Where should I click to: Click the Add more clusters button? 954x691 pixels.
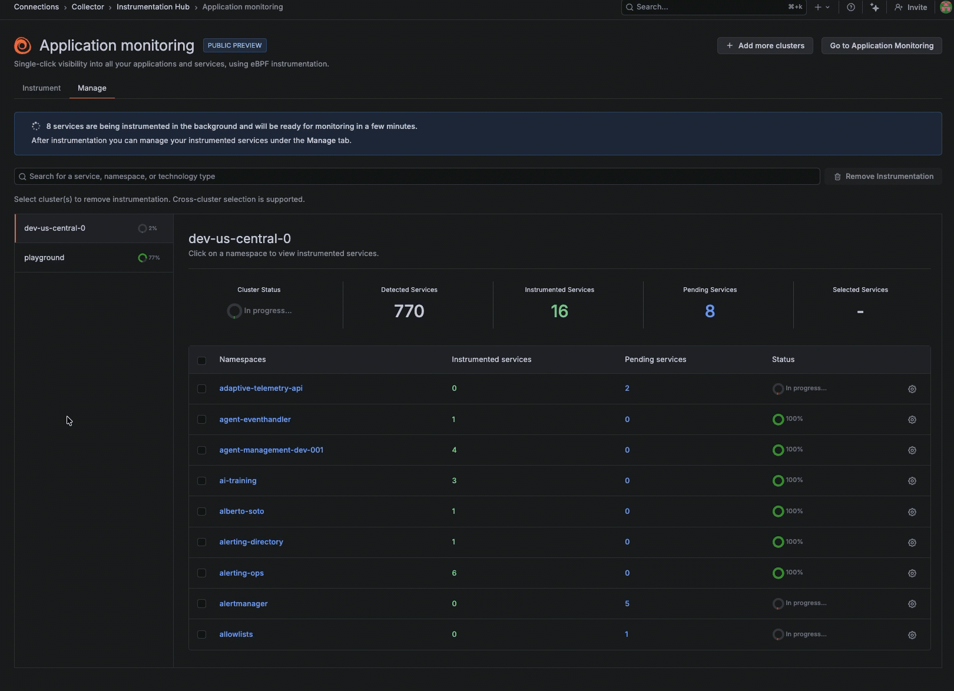pyautogui.click(x=764, y=46)
